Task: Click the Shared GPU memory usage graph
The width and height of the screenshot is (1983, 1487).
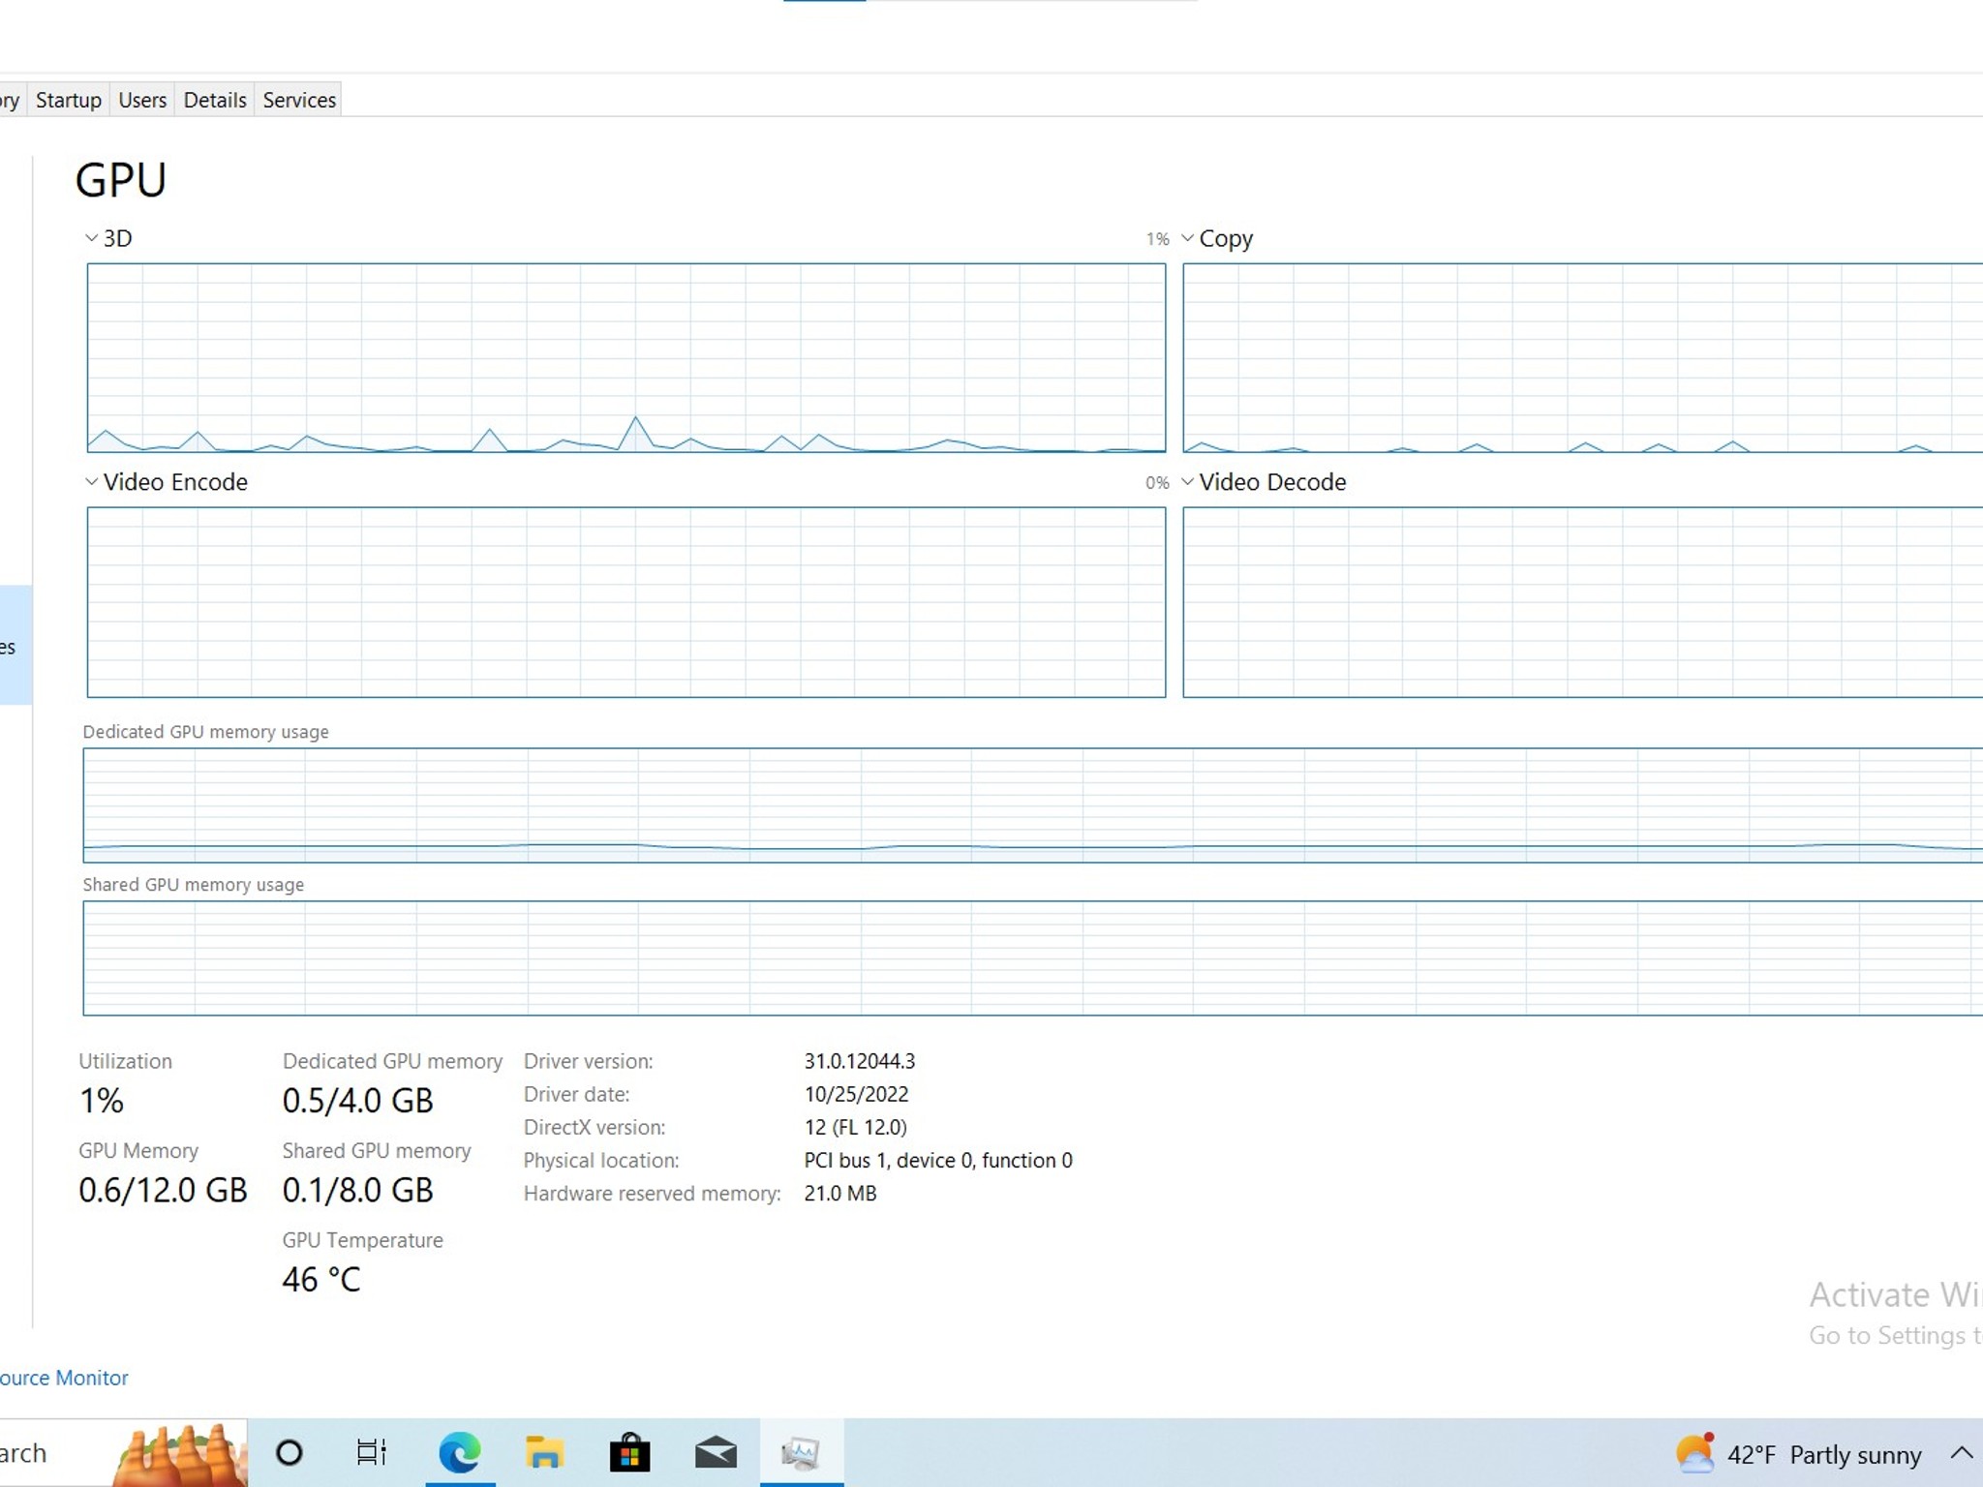Action: click(1033, 958)
